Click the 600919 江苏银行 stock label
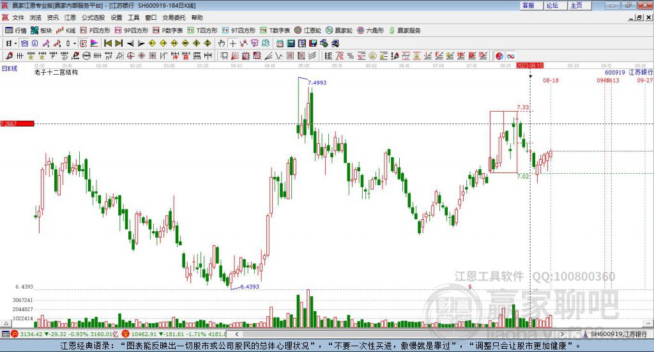This screenshot has height=352, width=654. pyautogui.click(x=629, y=72)
